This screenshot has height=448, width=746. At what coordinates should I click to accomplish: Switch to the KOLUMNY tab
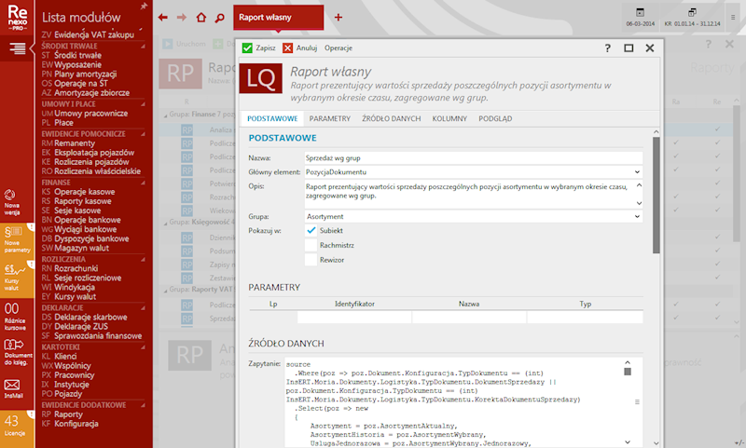(x=449, y=119)
